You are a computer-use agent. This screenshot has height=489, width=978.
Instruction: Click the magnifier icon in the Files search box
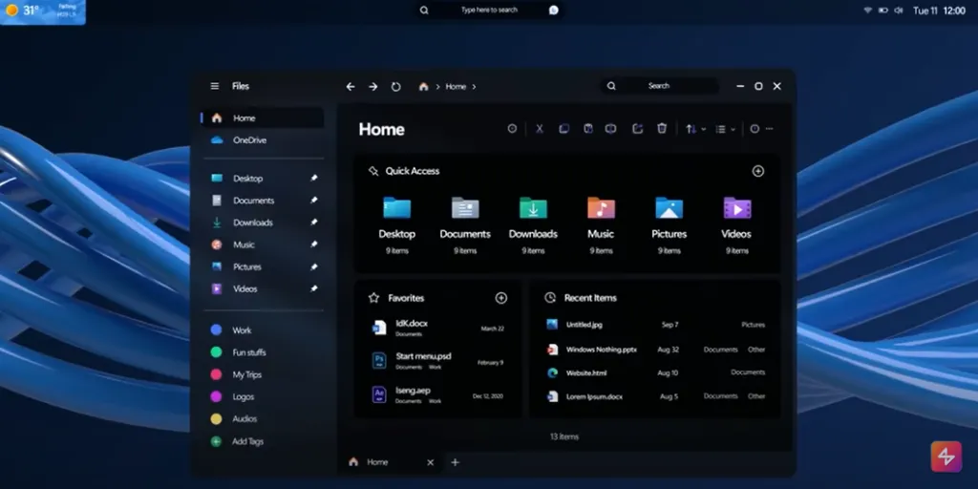pyautogui.click(x=612, y=86)
